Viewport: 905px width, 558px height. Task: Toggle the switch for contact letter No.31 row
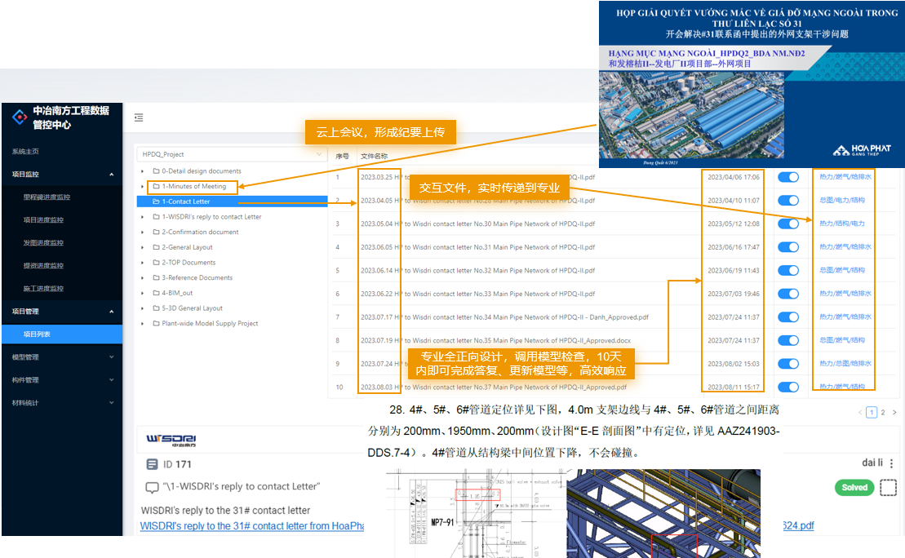[x=787, y=247]
